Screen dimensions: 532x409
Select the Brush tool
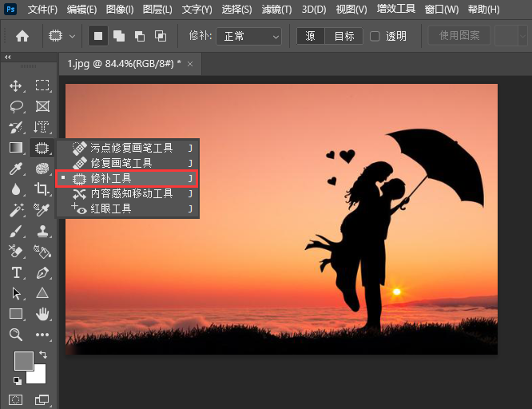click(16, 231)
